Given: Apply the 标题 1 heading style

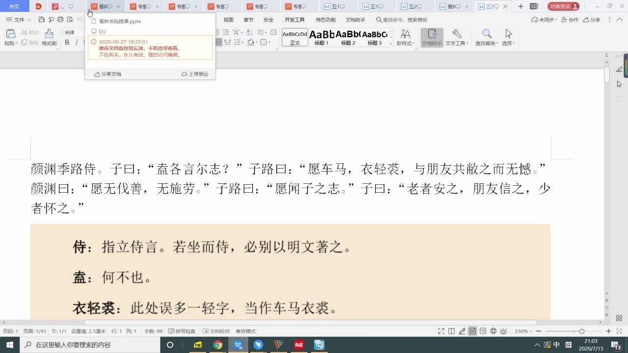Looking at the screenshot, I should click(x=322, y=37).
